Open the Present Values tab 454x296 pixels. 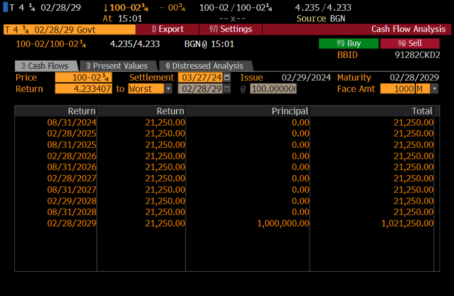coord(119,66)
